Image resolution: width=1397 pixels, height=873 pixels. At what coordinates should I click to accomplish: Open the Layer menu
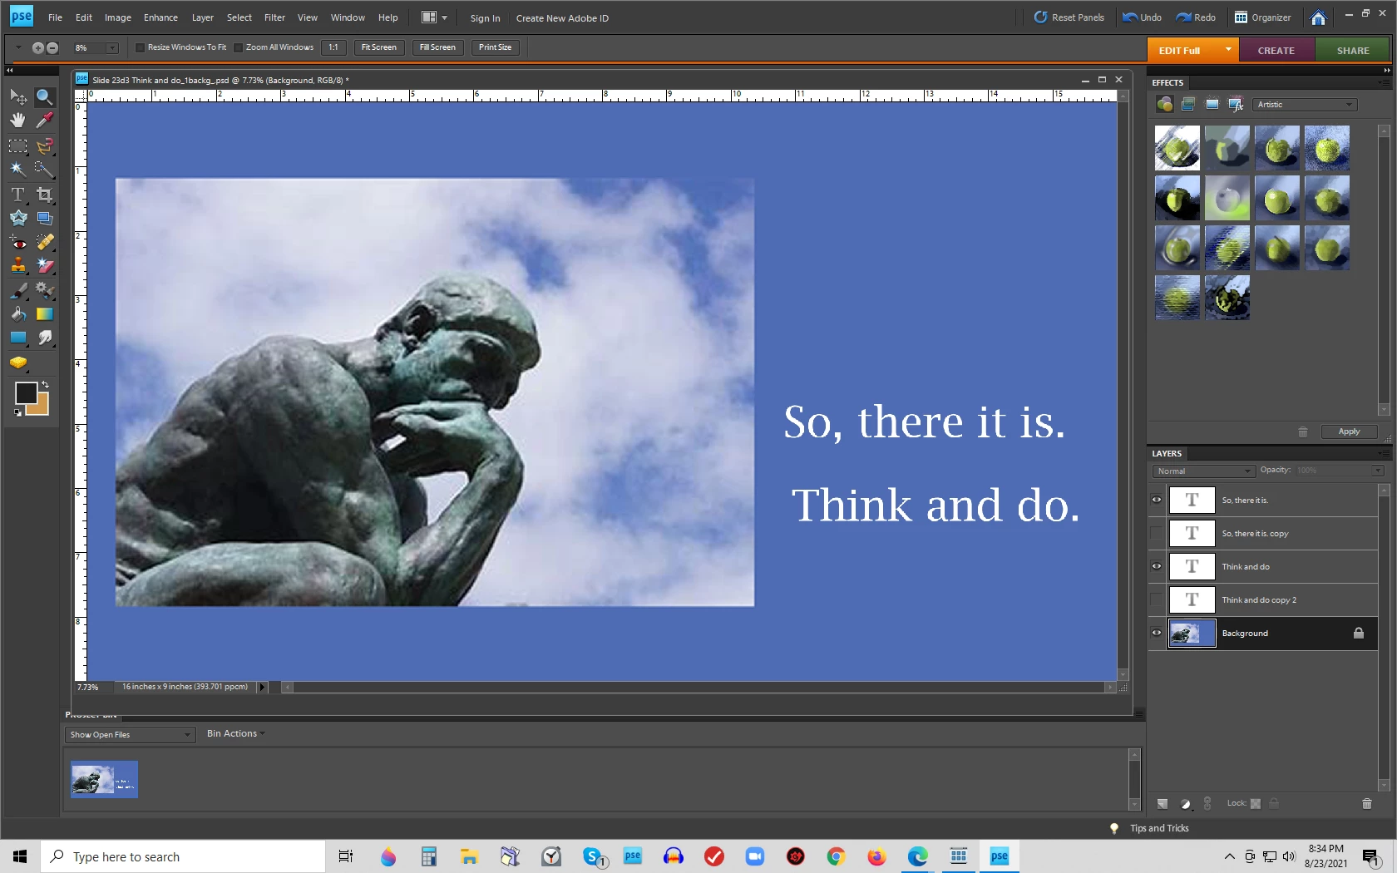(x=202, y=17)
